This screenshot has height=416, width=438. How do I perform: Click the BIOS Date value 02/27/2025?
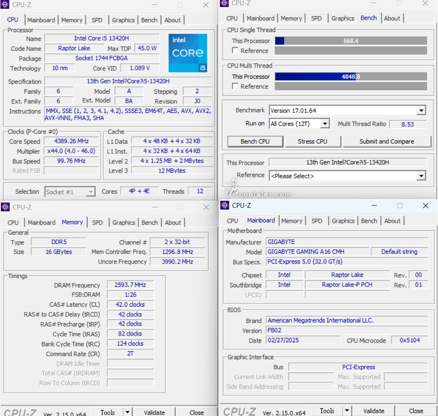[303, 340]
